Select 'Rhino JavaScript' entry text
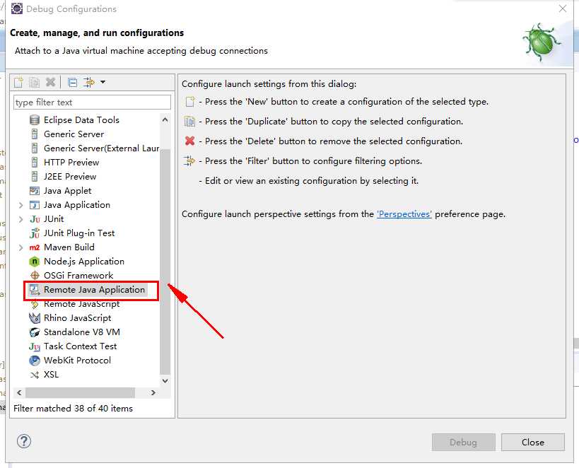Screen dimensions: 579x468 click(x=77, y=318)
